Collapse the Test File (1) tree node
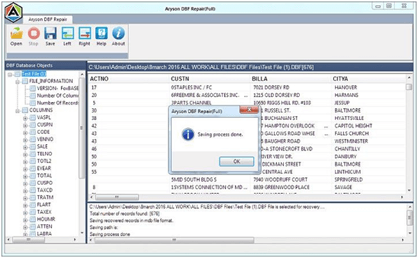The width and height of the screenshot is (418, 258). click(x=10, y=74)
